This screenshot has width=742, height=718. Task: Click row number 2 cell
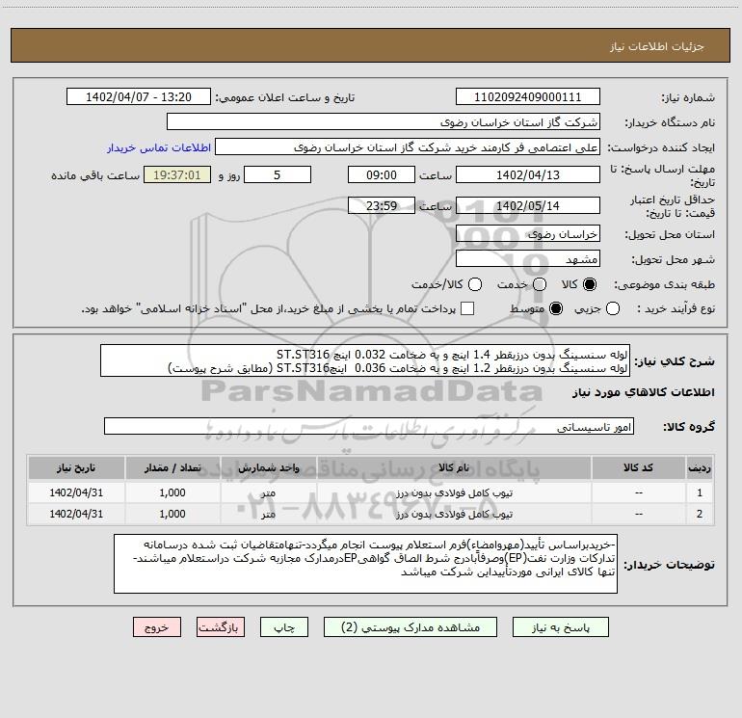click(x=700, y=514)
